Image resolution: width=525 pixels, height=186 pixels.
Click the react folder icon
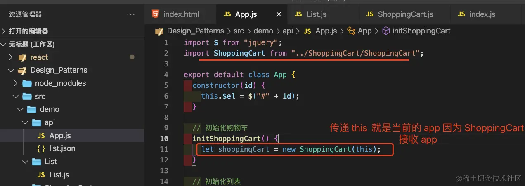pos(22,57)
